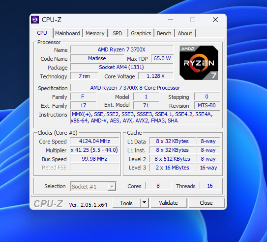Go to the SPD tab
This screenshot has height=242, width=267.
pyautogui.click(x=118, y=33)
